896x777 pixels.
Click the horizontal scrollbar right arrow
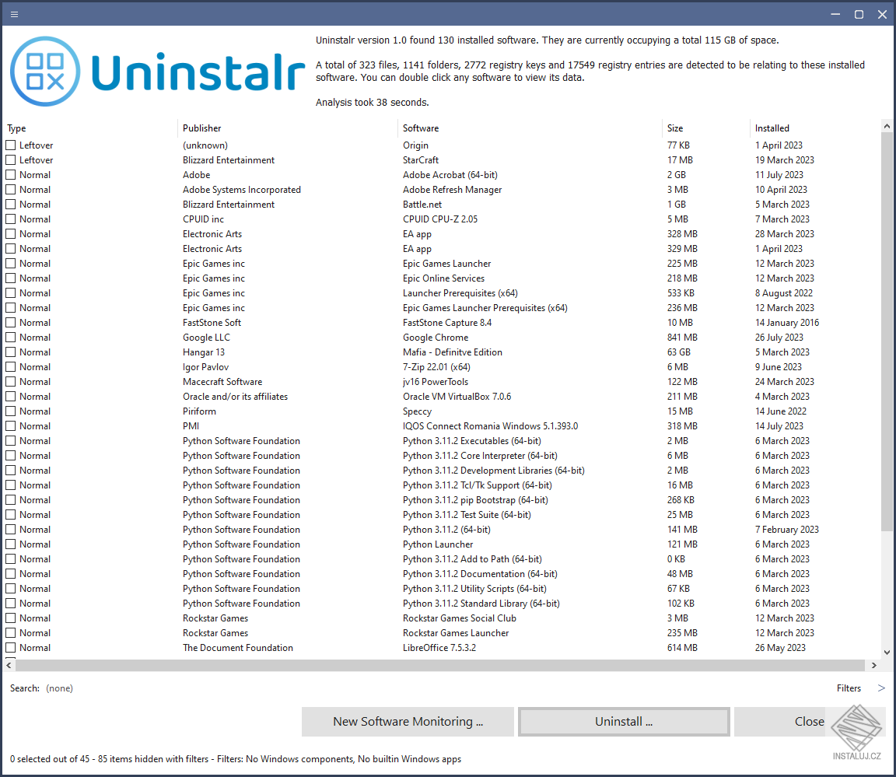pos(873,665)
